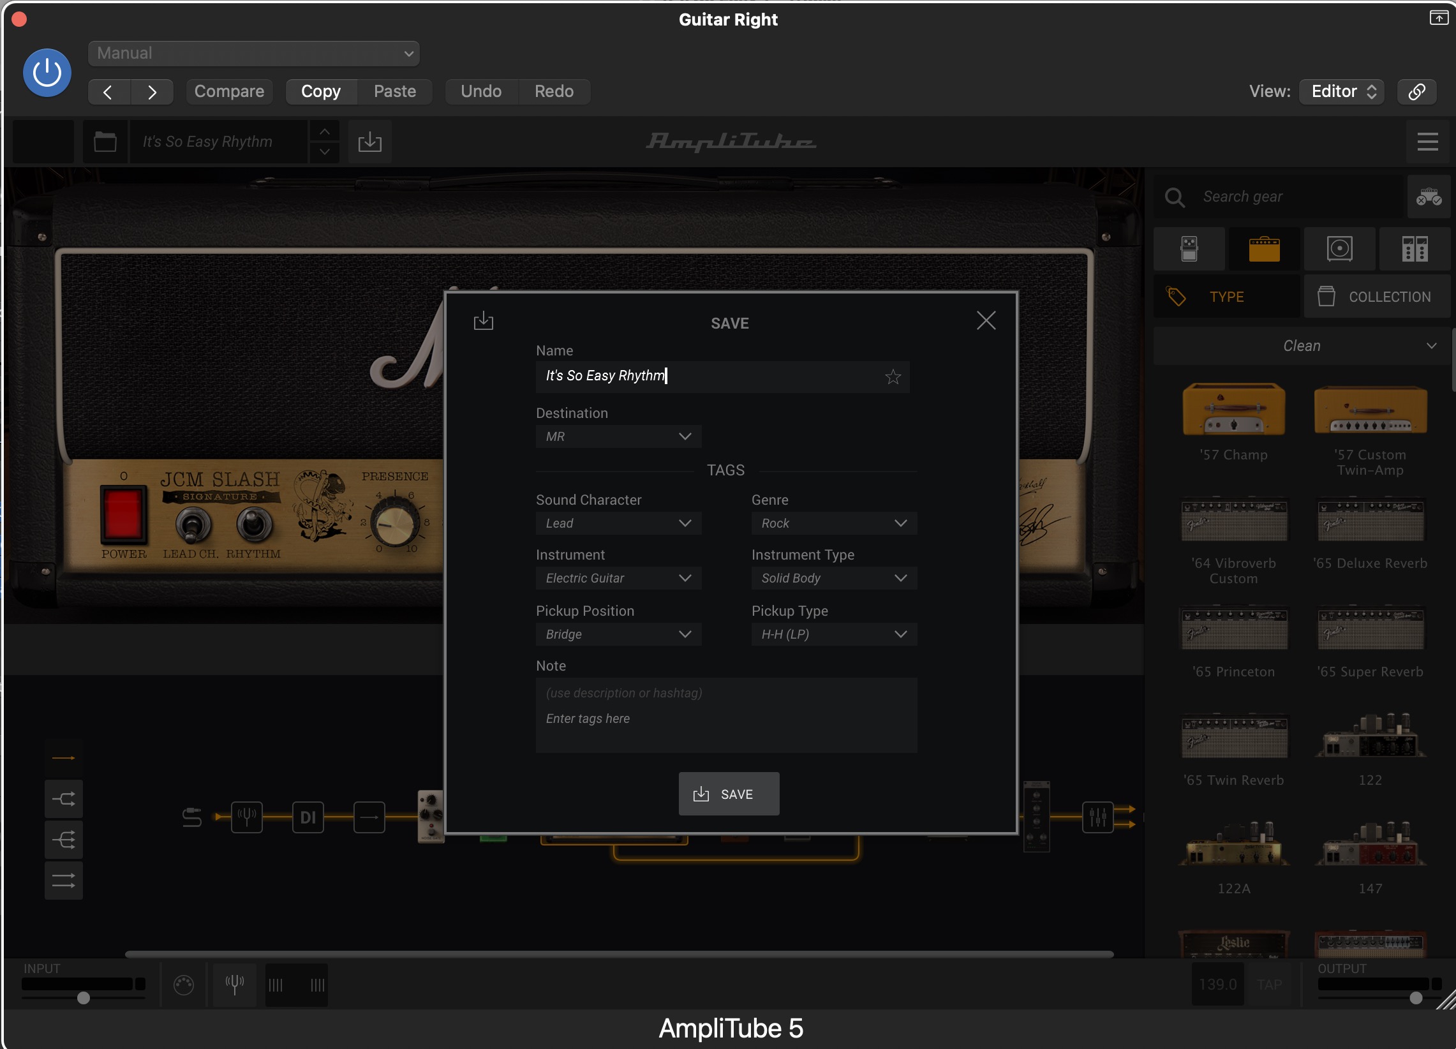Open the Pickup Position Bridge dropdown
Viewport: 1456px width, 1049px height.
coord(618,634)
